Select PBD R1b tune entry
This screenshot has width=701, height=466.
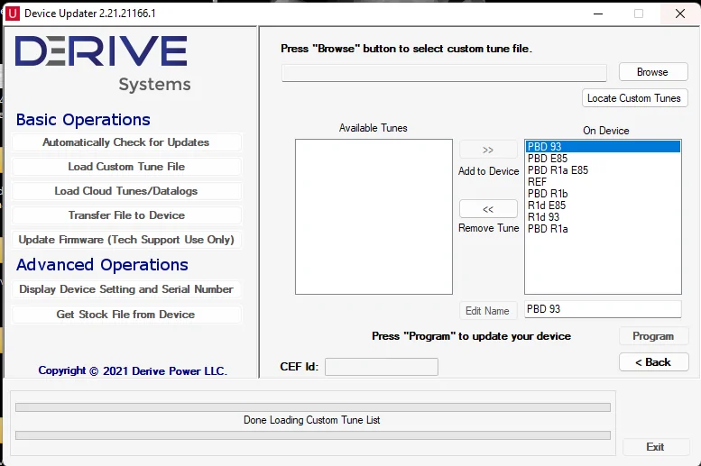[x=603, y=194]
